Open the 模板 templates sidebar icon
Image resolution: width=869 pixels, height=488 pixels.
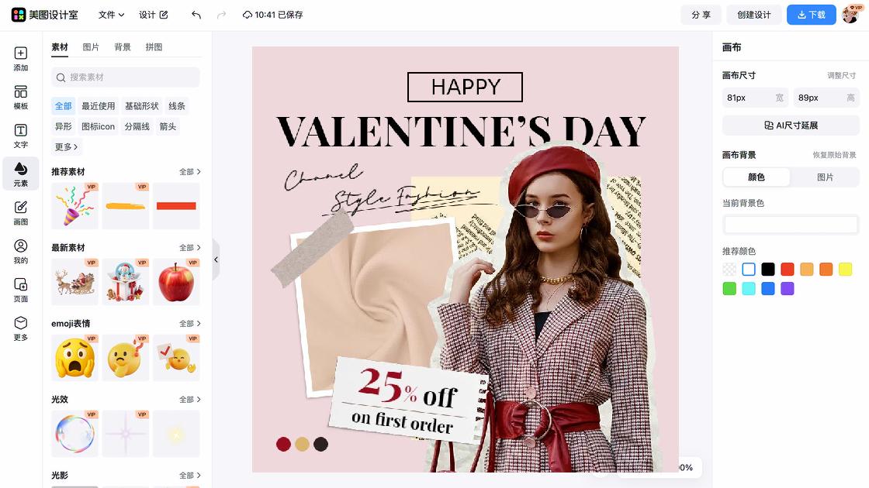pyautogui.click(x=20, y=98)
